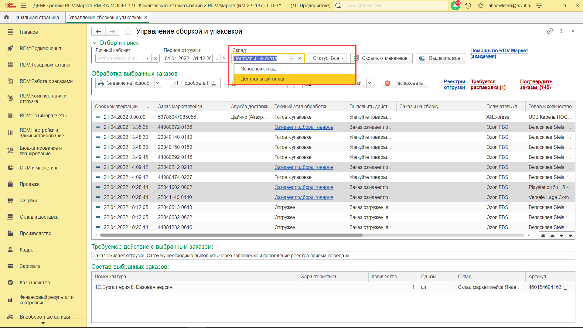Click the horizontal scrollbar of orders table
Screen dimensions: 583x328
tap(231, 235)
